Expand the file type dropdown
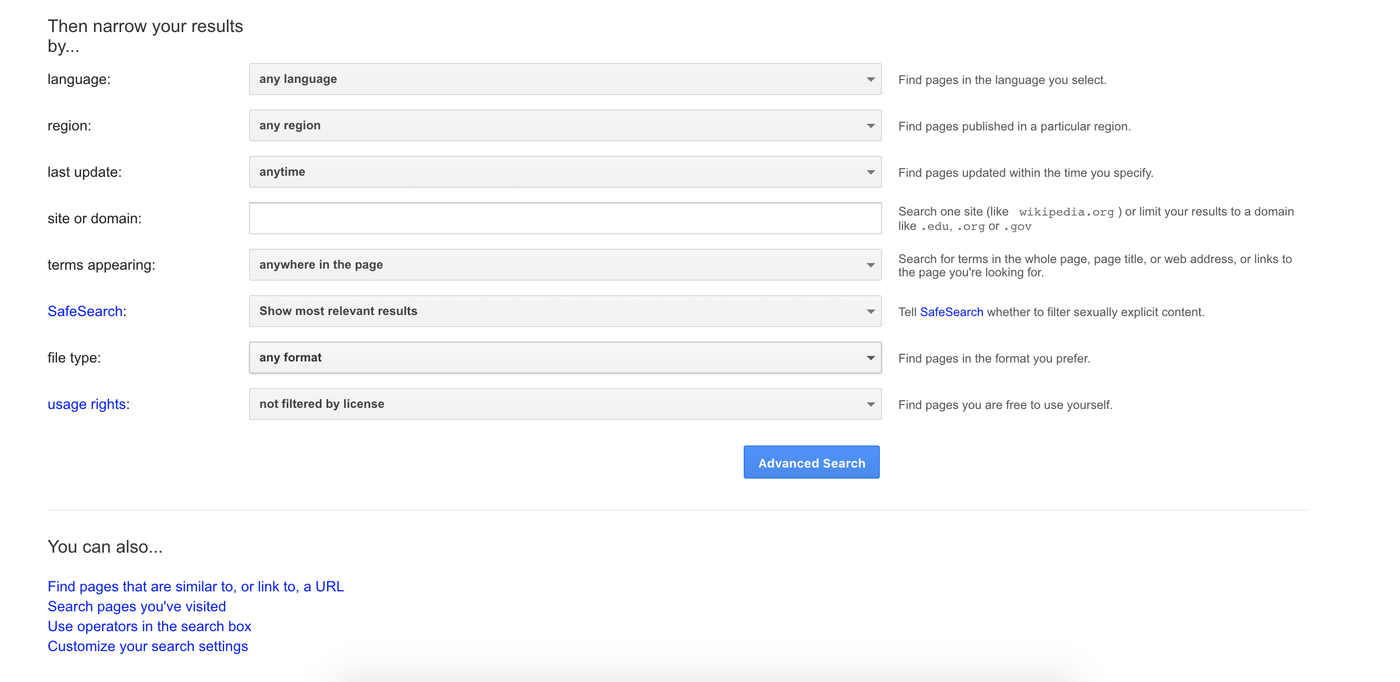This screenshot has width=1400, height=682. [x=564, y=358]
